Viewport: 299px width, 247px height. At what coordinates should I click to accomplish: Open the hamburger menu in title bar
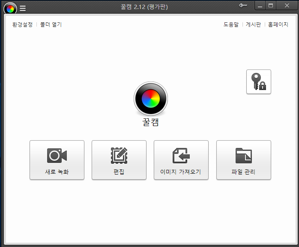pos(23,8)
